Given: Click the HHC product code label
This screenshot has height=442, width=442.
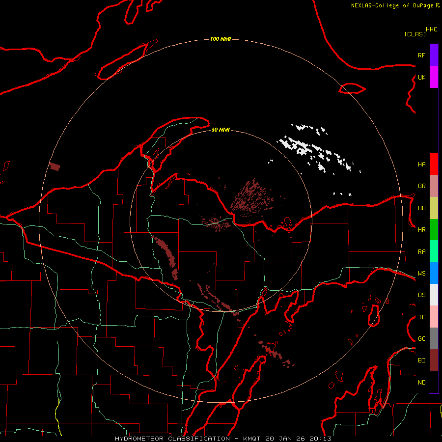Looking at the screenshot, I should (x=432, y=29).
